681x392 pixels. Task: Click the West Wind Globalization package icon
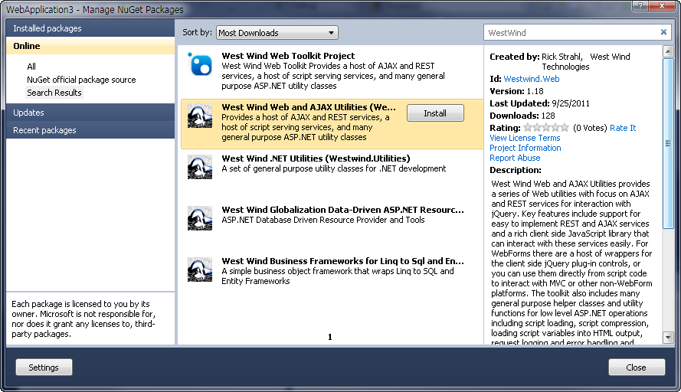point(200,218)
